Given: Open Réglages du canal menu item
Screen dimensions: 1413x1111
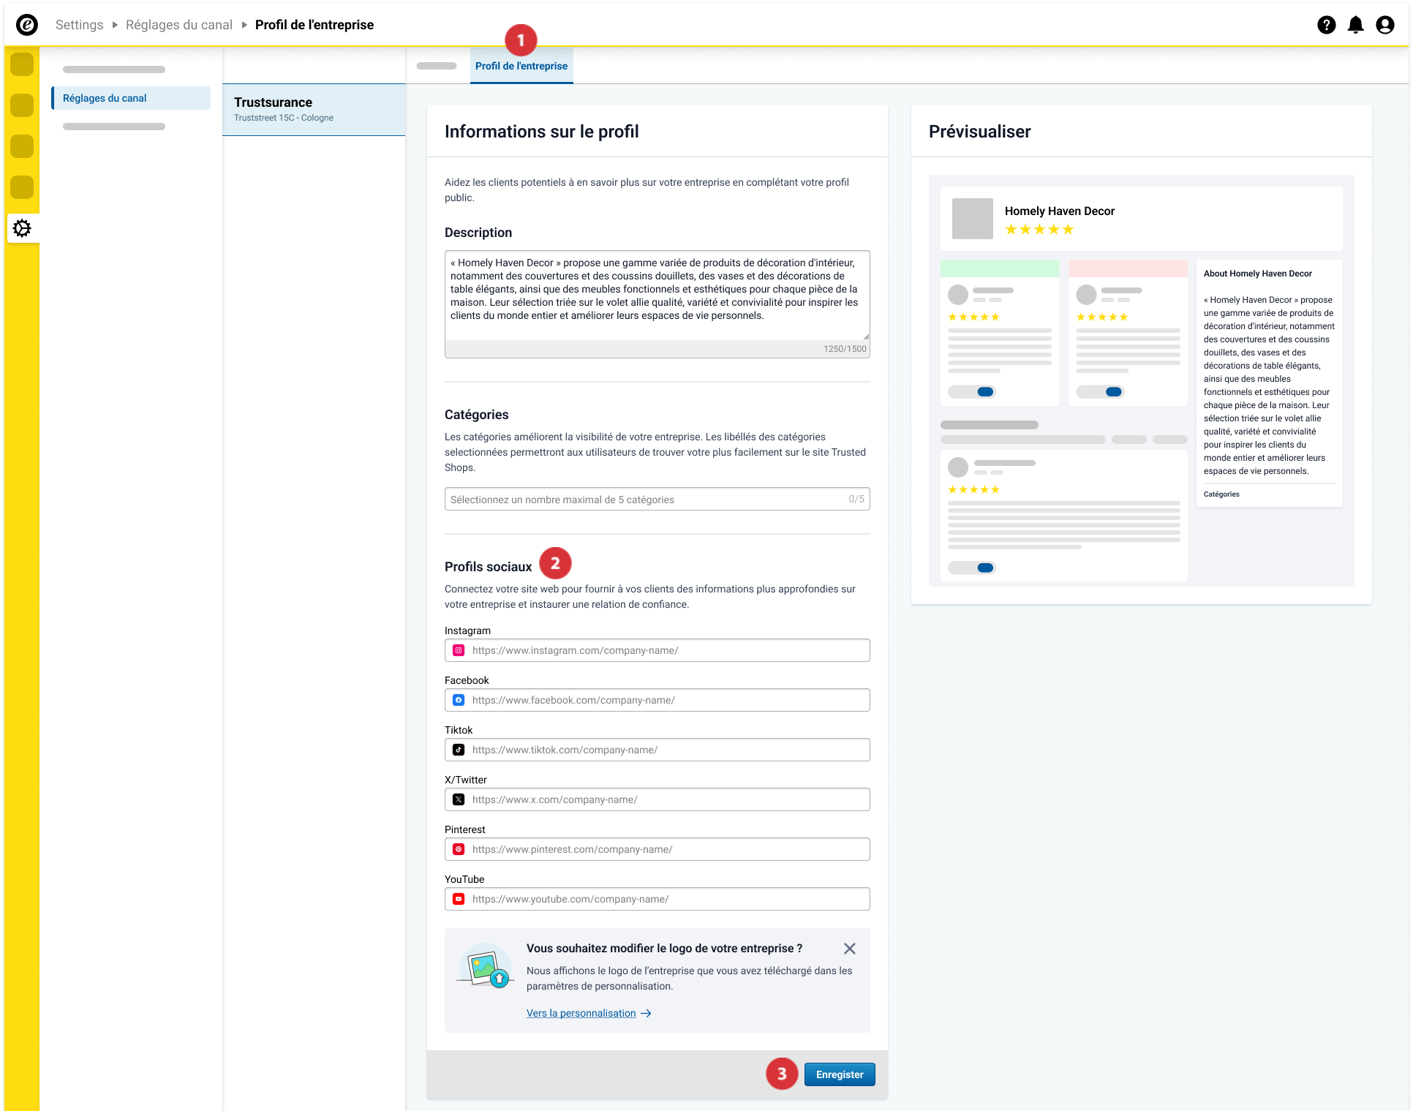Looking at the screenshot, I should [132, 98].
